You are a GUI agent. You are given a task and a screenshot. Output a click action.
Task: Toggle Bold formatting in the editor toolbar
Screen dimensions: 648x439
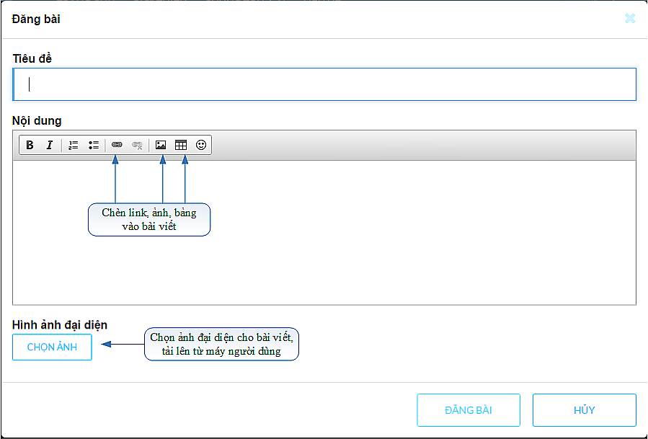tap(30, 145)
